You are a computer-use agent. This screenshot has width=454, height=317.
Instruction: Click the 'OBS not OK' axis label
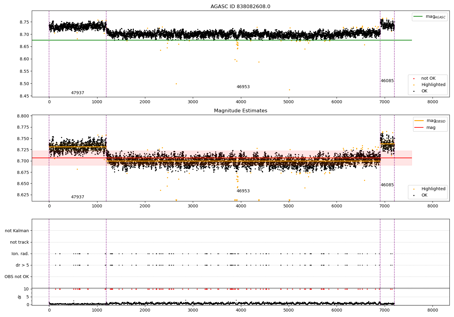point(17,277)
